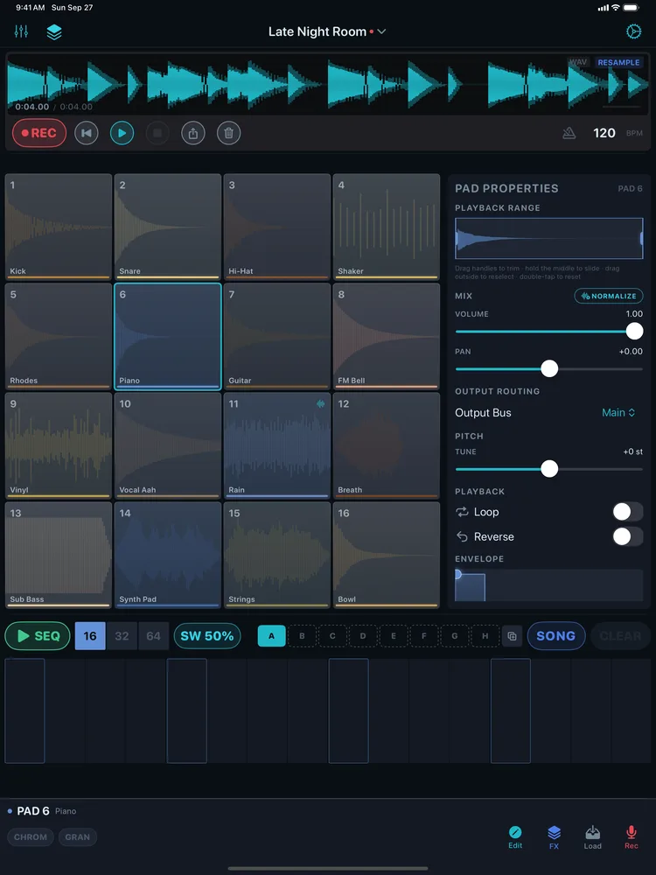The height and width of the screenshot is (875, 656).
Task: Select 16 steps length
Action: coord(90,635)
